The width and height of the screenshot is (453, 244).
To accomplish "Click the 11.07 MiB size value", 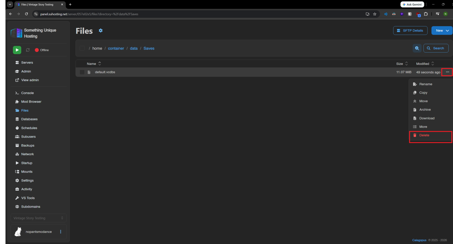I will click(404, 72).
